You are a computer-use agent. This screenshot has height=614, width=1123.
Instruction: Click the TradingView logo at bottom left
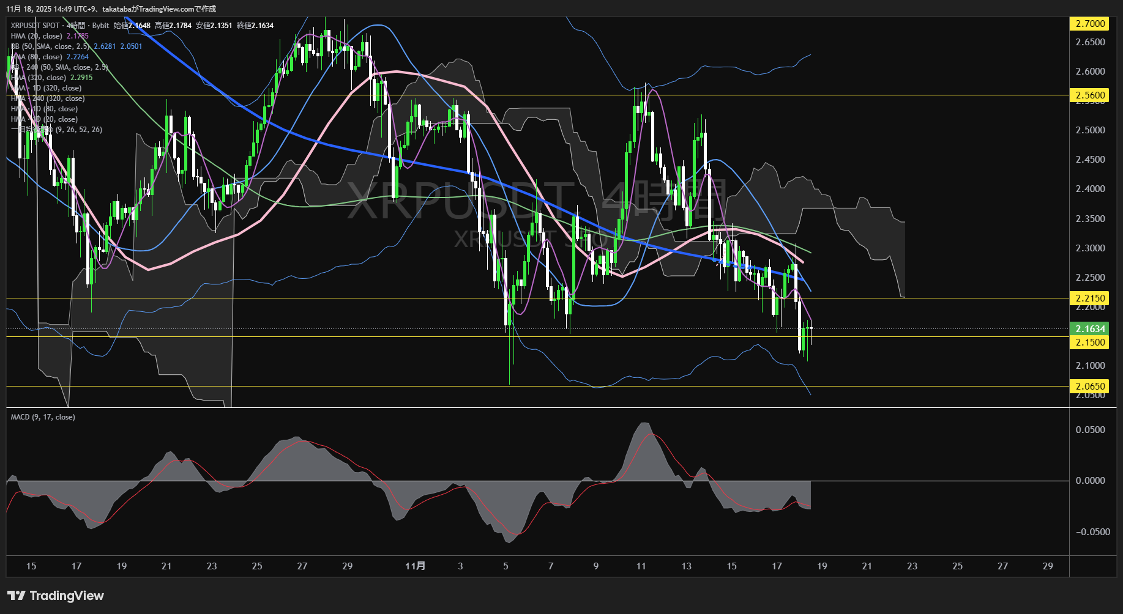click(56, 596)
